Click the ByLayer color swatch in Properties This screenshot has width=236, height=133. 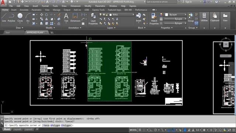pos(166,15)
